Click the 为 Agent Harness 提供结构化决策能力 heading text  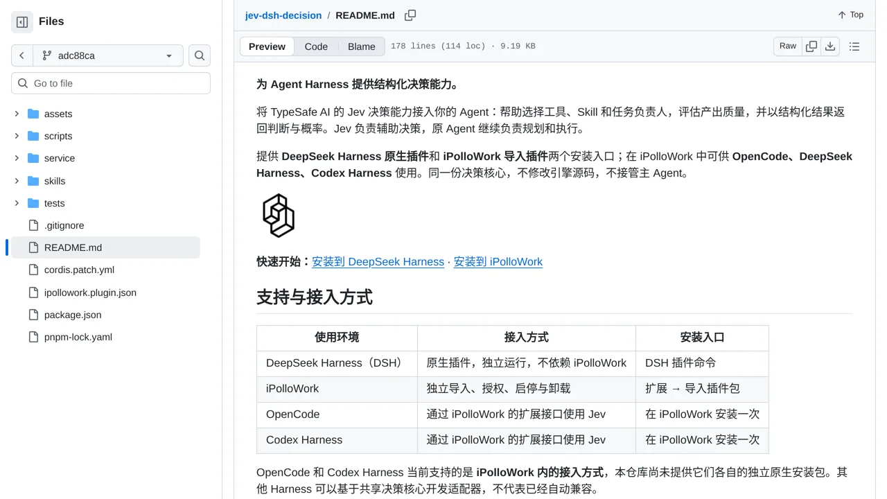point(358,85)
